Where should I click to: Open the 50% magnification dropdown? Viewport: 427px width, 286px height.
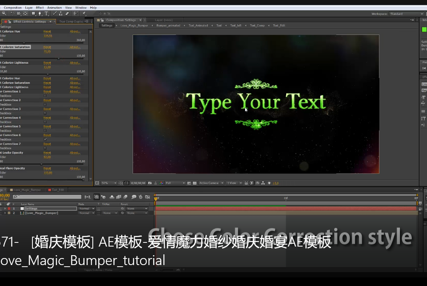click(x=109, y=183)
